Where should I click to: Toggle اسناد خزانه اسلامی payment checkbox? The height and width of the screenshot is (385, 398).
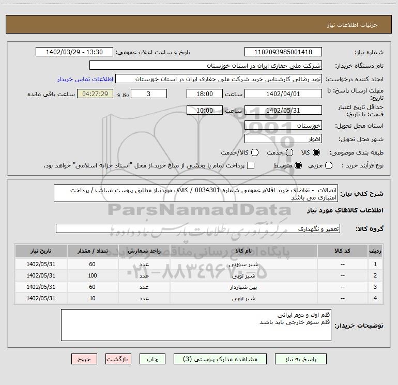pos(251,165)
